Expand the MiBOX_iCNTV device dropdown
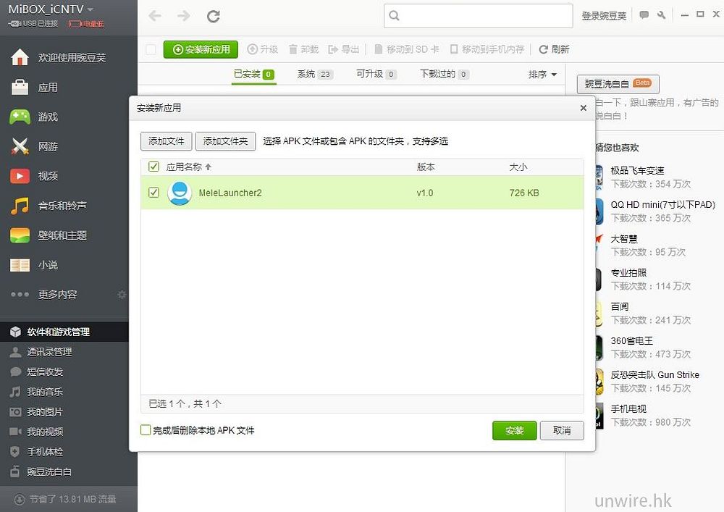The image size is (724, 512). click(90, 9)
